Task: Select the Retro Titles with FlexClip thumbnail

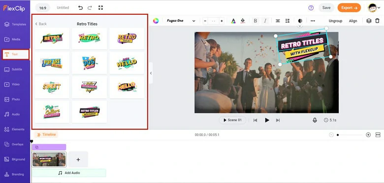Action: pyautogui.click(x=90, y=112)
